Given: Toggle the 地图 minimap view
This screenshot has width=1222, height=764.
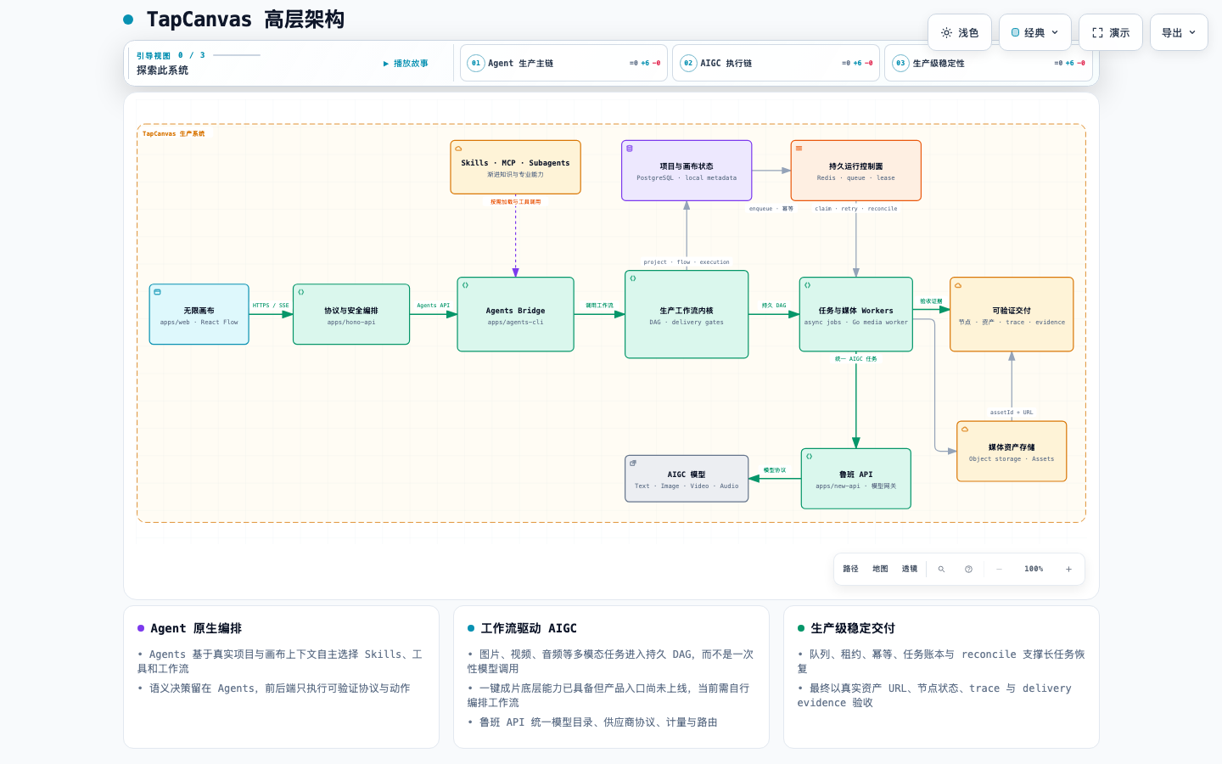Looking at the screenshot, I should point(880,569).
